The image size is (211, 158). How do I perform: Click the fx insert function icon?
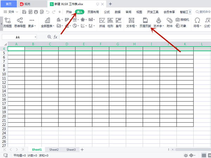tap(56, 37)
